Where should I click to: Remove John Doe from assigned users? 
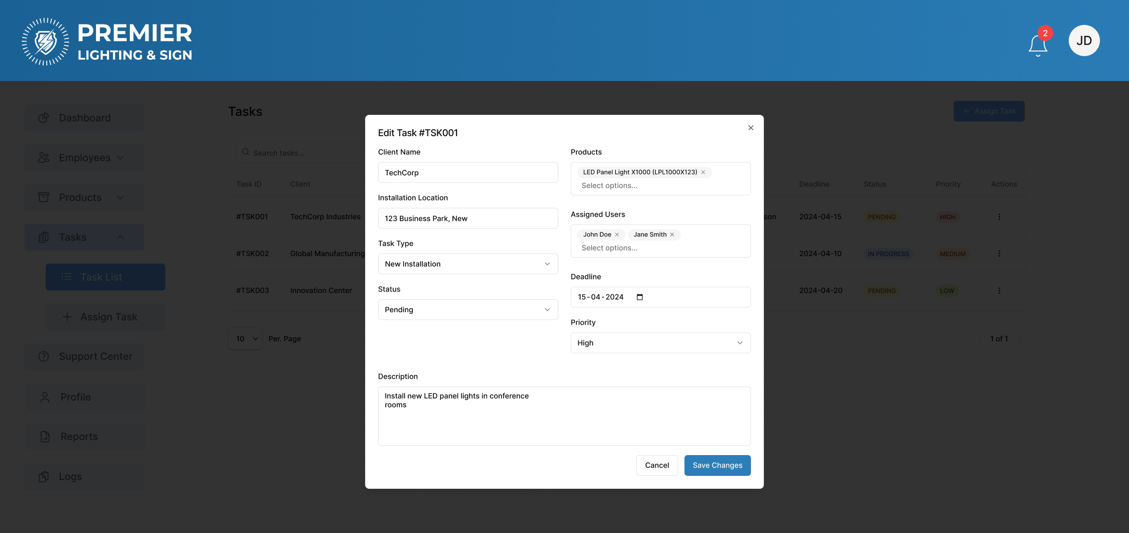click(x=617, y=235)
